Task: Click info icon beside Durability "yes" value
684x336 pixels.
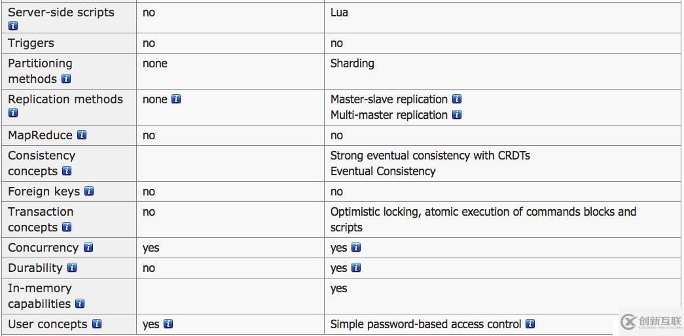Action: click(356, 268)
